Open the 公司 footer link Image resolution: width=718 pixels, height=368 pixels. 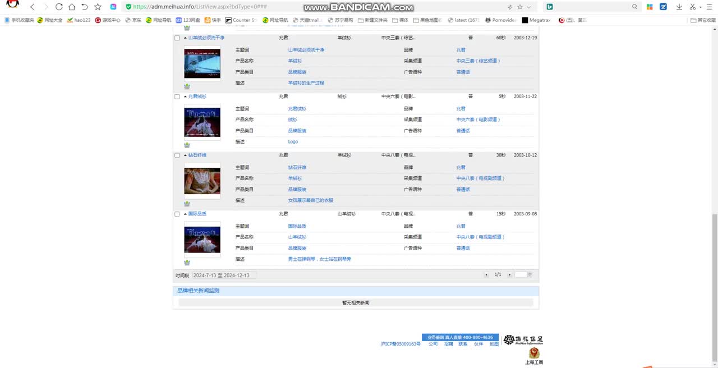(433, 344)
